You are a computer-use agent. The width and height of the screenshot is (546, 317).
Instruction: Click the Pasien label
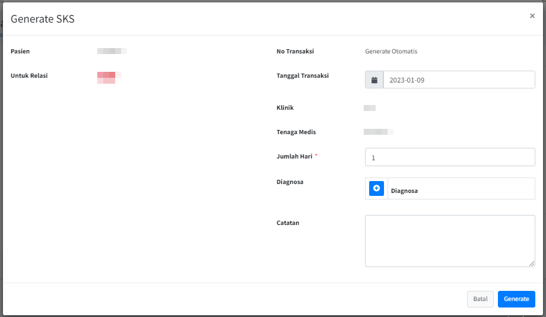tap(20, 52)
